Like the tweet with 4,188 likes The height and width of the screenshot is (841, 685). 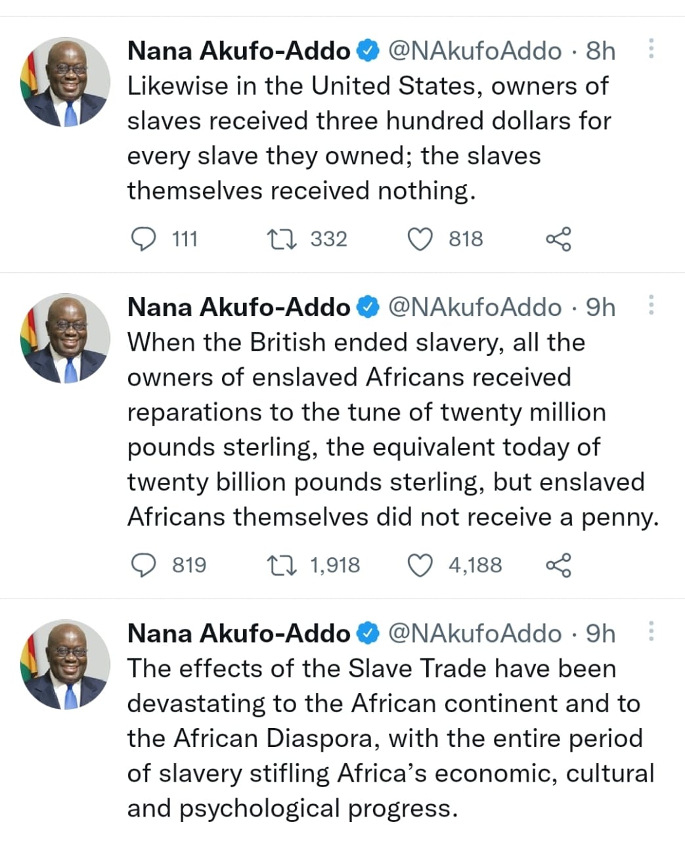pyautogui.click(x=420, y=565)
